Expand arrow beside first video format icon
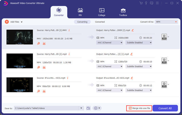182x115 pixels. (x=168, y=37)
